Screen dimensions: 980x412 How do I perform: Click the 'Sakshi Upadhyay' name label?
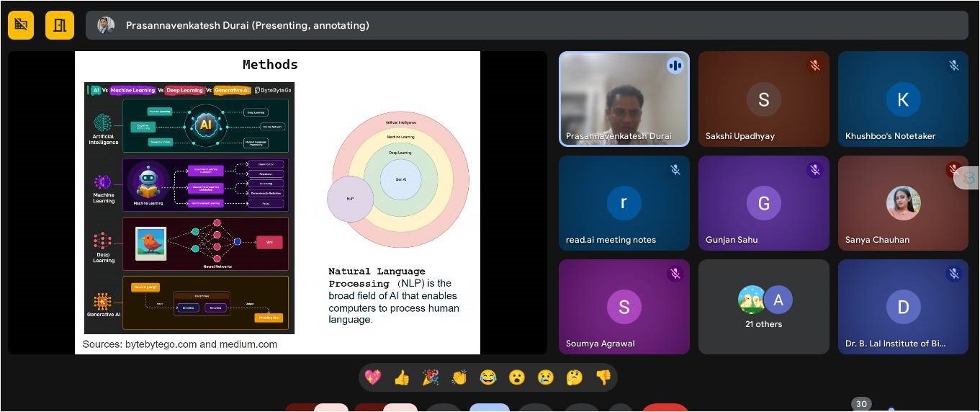tap(740, 136)
